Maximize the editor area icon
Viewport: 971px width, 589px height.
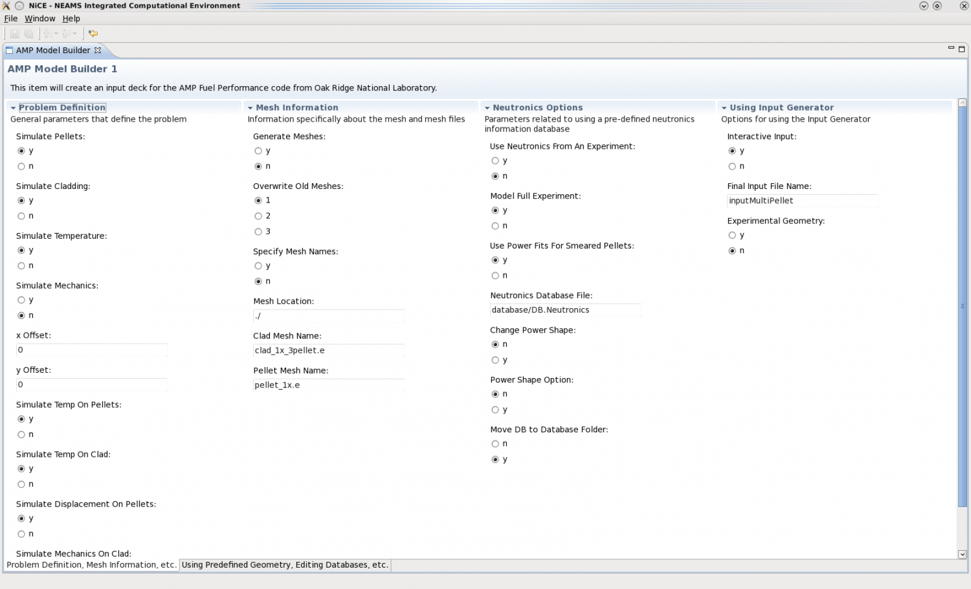[962, 49]
